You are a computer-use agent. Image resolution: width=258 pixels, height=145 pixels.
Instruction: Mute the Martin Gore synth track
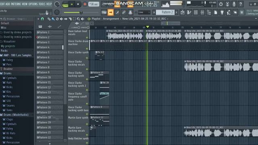pos(87,124)
